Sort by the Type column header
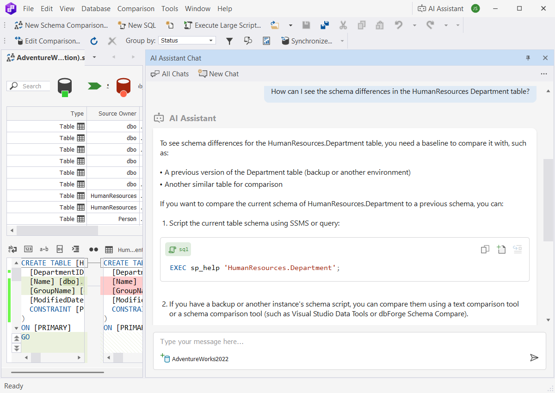Screen dimensions: 555x393 [47, 113]
